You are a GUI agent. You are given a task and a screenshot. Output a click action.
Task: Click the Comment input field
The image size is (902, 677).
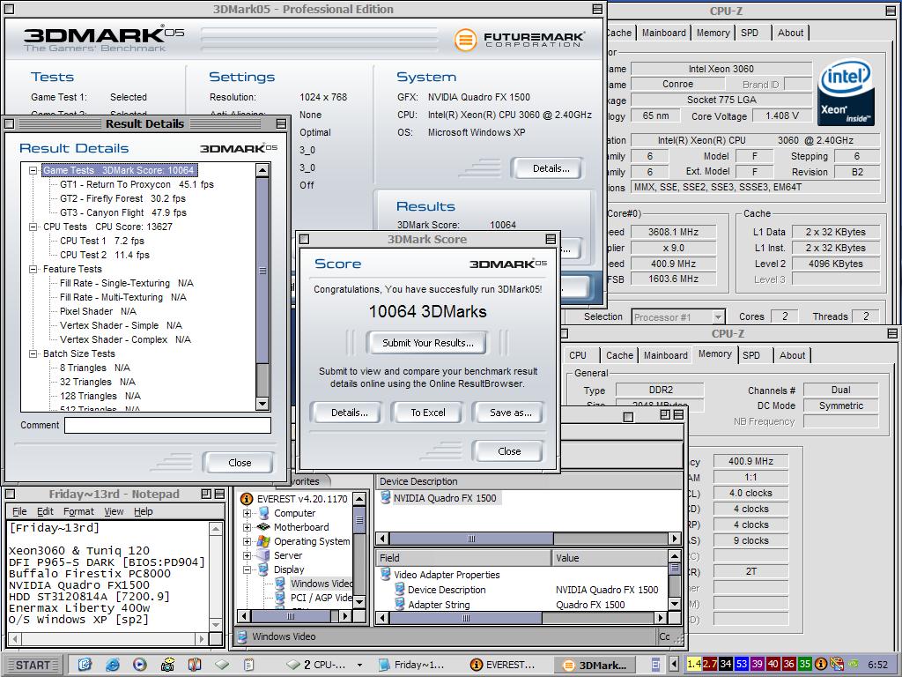(167, 426)
